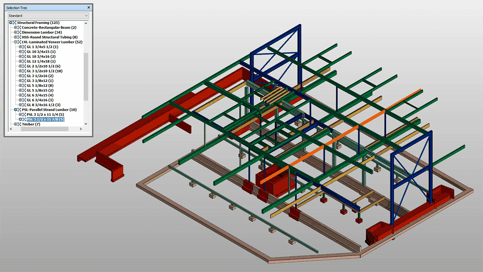Image resolution: width=483 pixels, height=272 pixels.
Task: Click icon beside GL 5 1/8x15 (2)
Action: pos(24,90)
